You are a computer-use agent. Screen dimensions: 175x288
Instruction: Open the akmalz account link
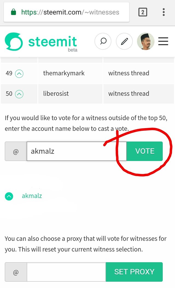tap(32, 196)
